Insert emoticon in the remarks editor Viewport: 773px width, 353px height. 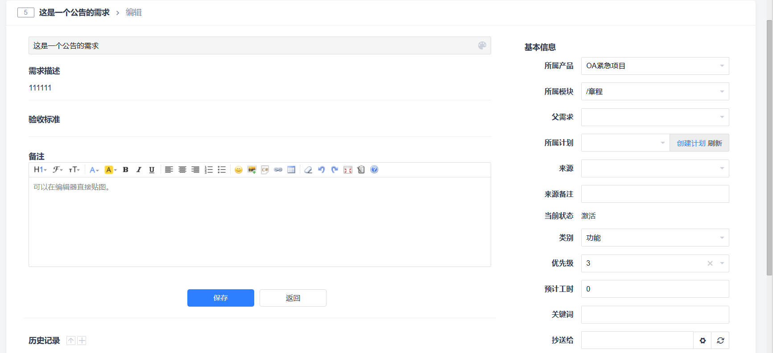click(x=239, y=170)
